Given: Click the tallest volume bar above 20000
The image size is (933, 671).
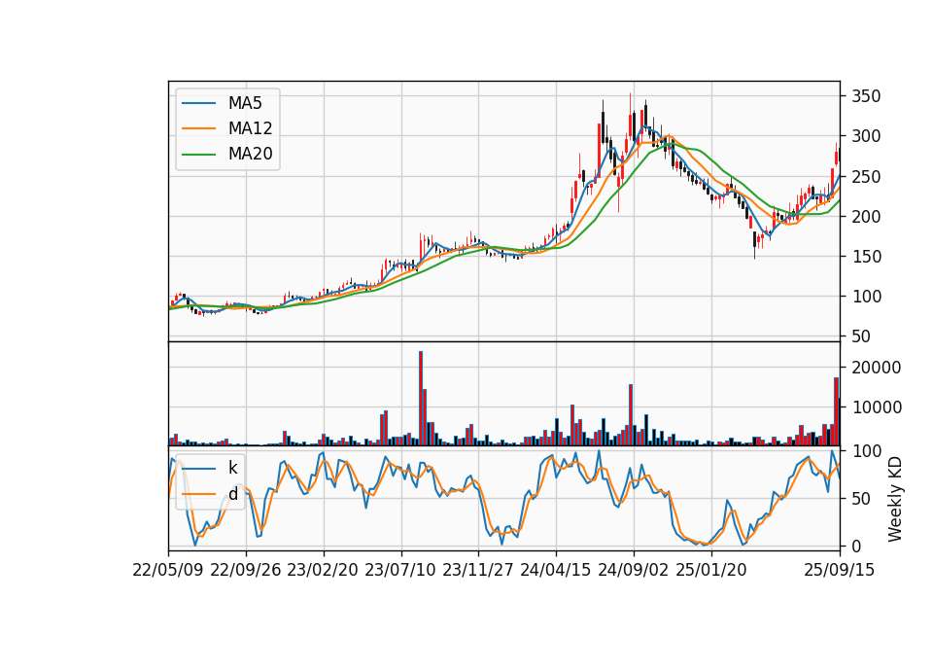Looking at the screenshot, I should [x=421, y=399].
